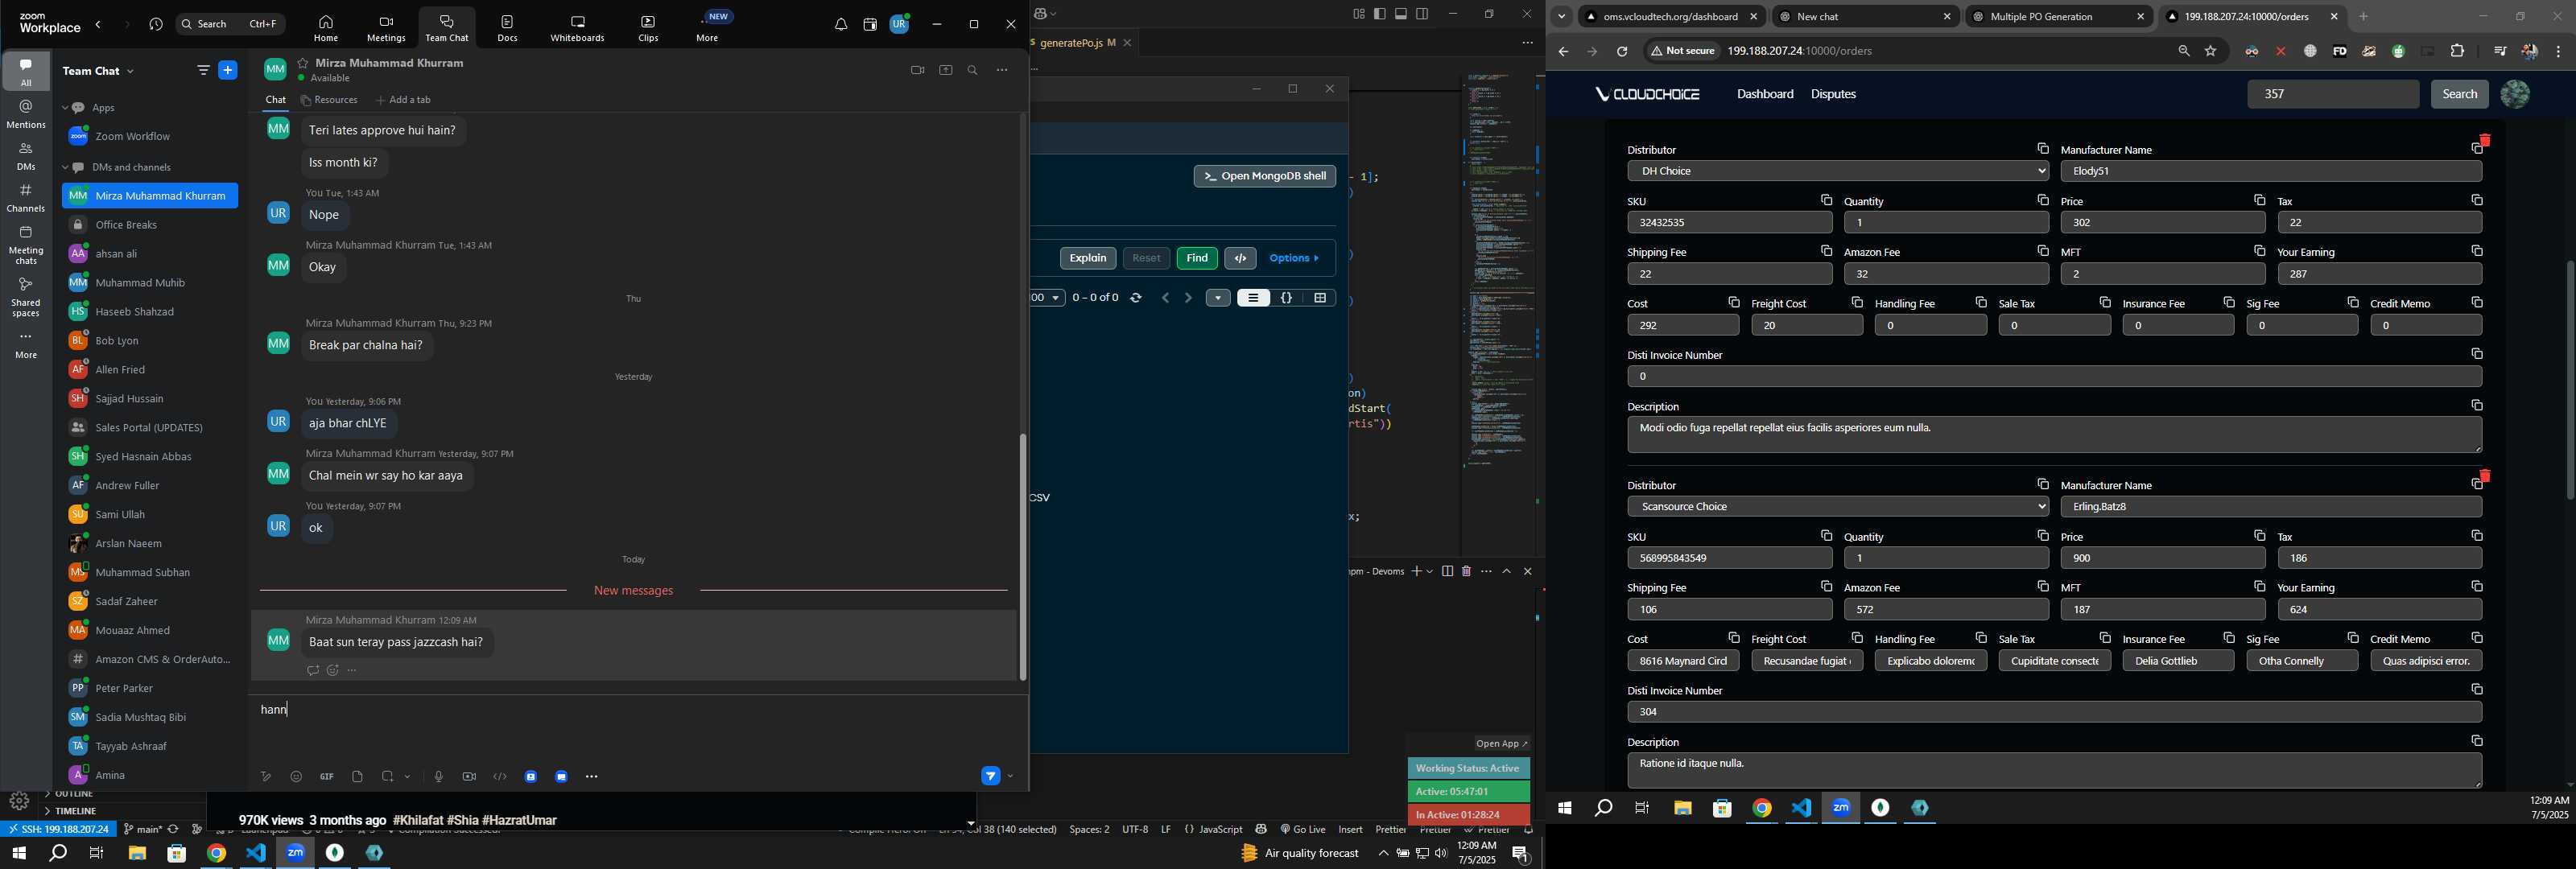Screen dimensions: 2576x869
Task: Create new chat with plus button
Action: [x=229, y=71]
